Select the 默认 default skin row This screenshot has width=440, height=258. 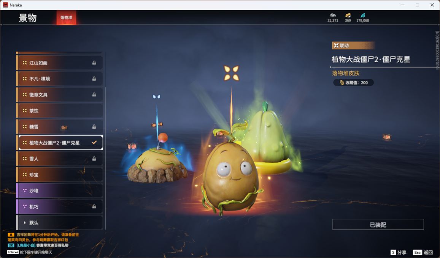[x=59, y=222]
